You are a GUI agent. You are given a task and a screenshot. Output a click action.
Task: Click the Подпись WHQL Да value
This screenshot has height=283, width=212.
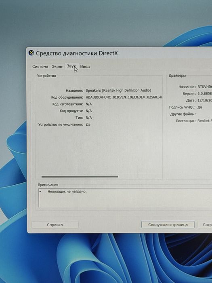[x=200, y=107]
